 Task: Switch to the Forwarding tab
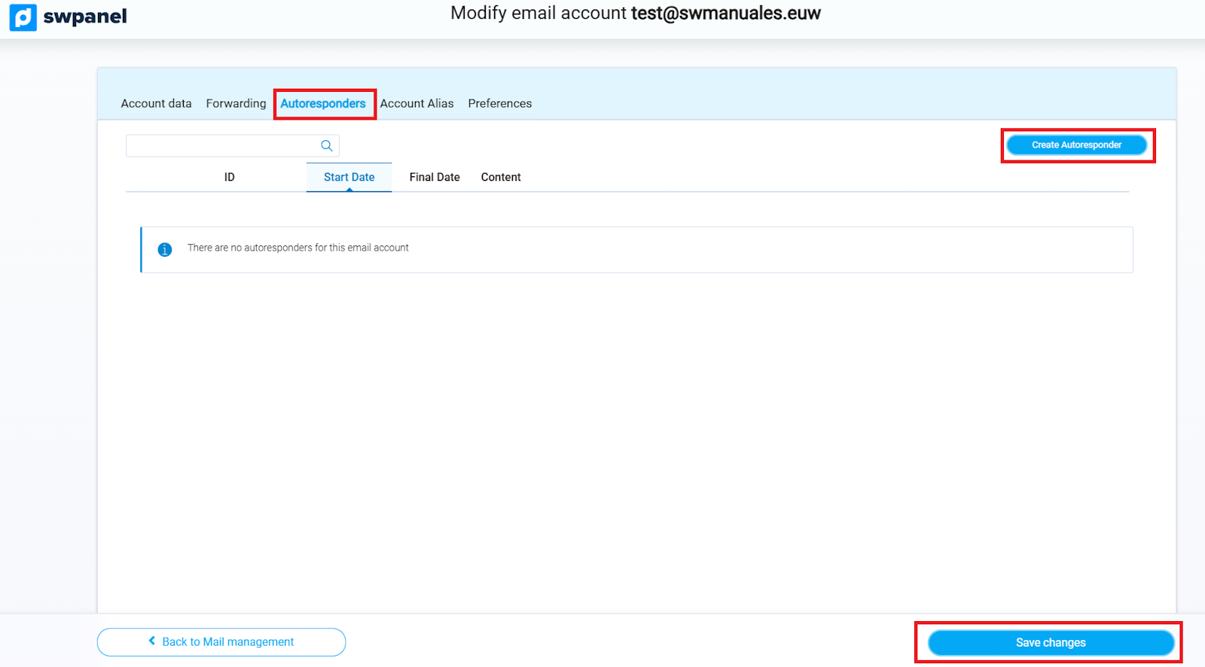coord(236,104)
